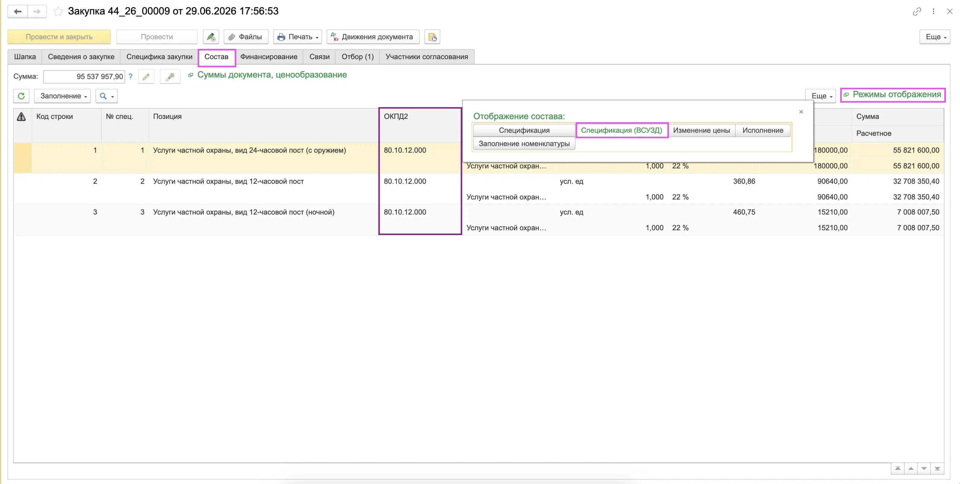Image resolution: width=960 pixels, height=484 pixels.
Task: Select the 12-часовой пост (ночной) position
Action: point(244,212)
